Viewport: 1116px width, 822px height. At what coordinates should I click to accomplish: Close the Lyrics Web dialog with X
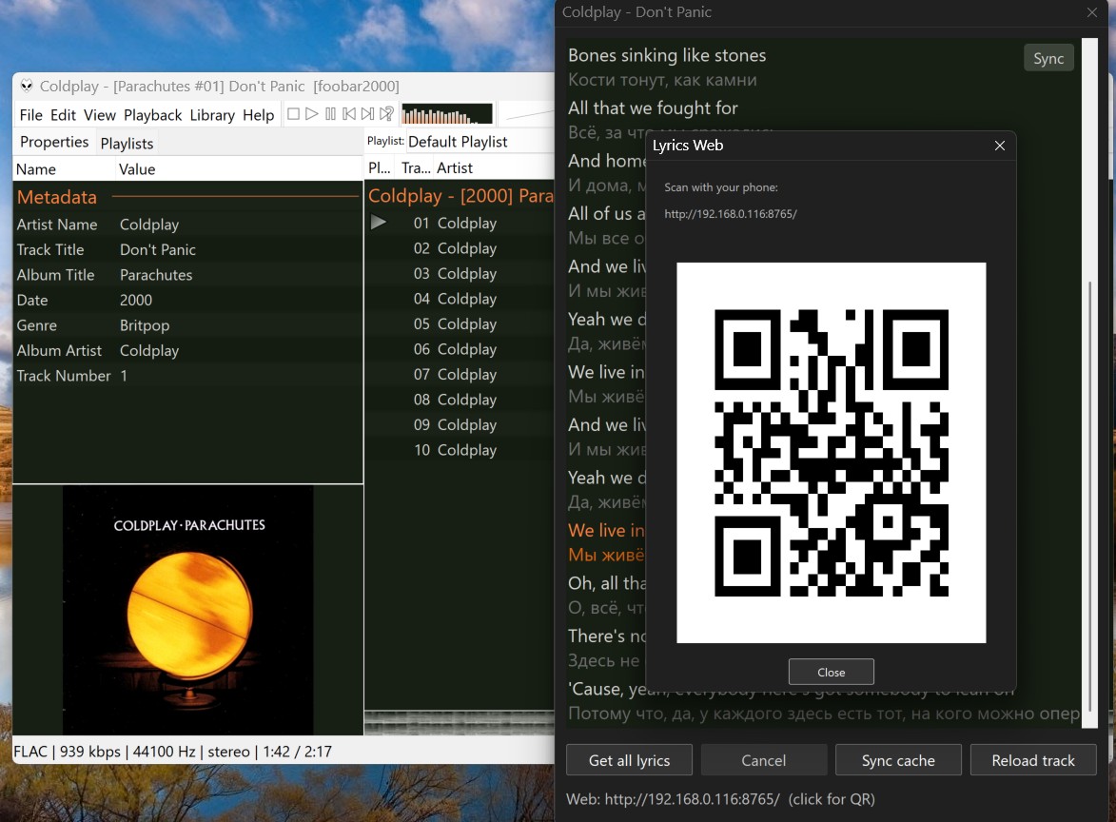coord(999,146)
